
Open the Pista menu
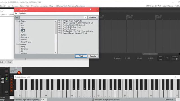[x=27, y=6]
